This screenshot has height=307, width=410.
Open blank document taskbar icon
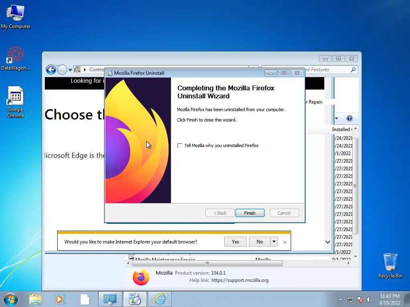click(85, 299)
